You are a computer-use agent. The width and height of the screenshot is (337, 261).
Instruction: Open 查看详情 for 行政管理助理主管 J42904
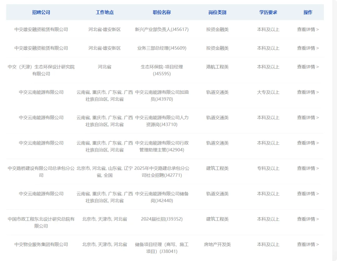pos(308,143)
